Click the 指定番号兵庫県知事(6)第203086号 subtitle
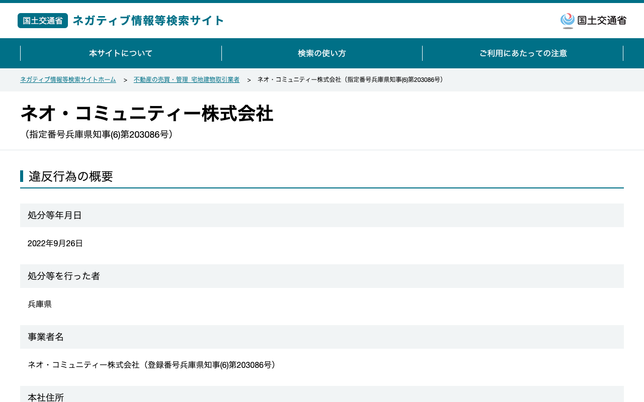This screenshot has width=644, height=402. pos(99,135)
